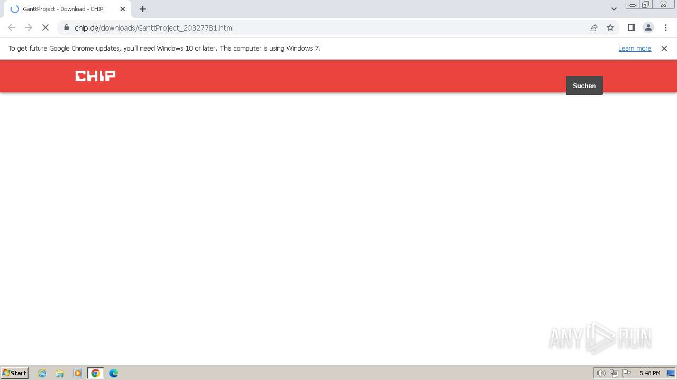This screenshot has width=677, height=380.
Task: Open Chrome side panel
Action: (631, 27)
